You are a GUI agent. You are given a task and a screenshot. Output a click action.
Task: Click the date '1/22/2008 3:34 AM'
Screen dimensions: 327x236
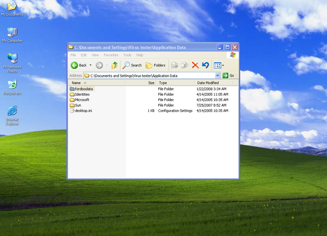211,89
